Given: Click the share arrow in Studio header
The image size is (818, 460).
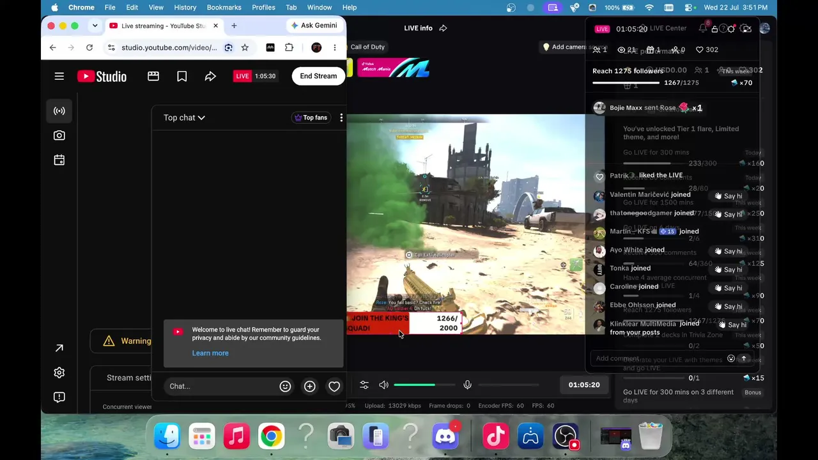Looking at the screenshot, I should pyautogui.click(x=210, y=77).
